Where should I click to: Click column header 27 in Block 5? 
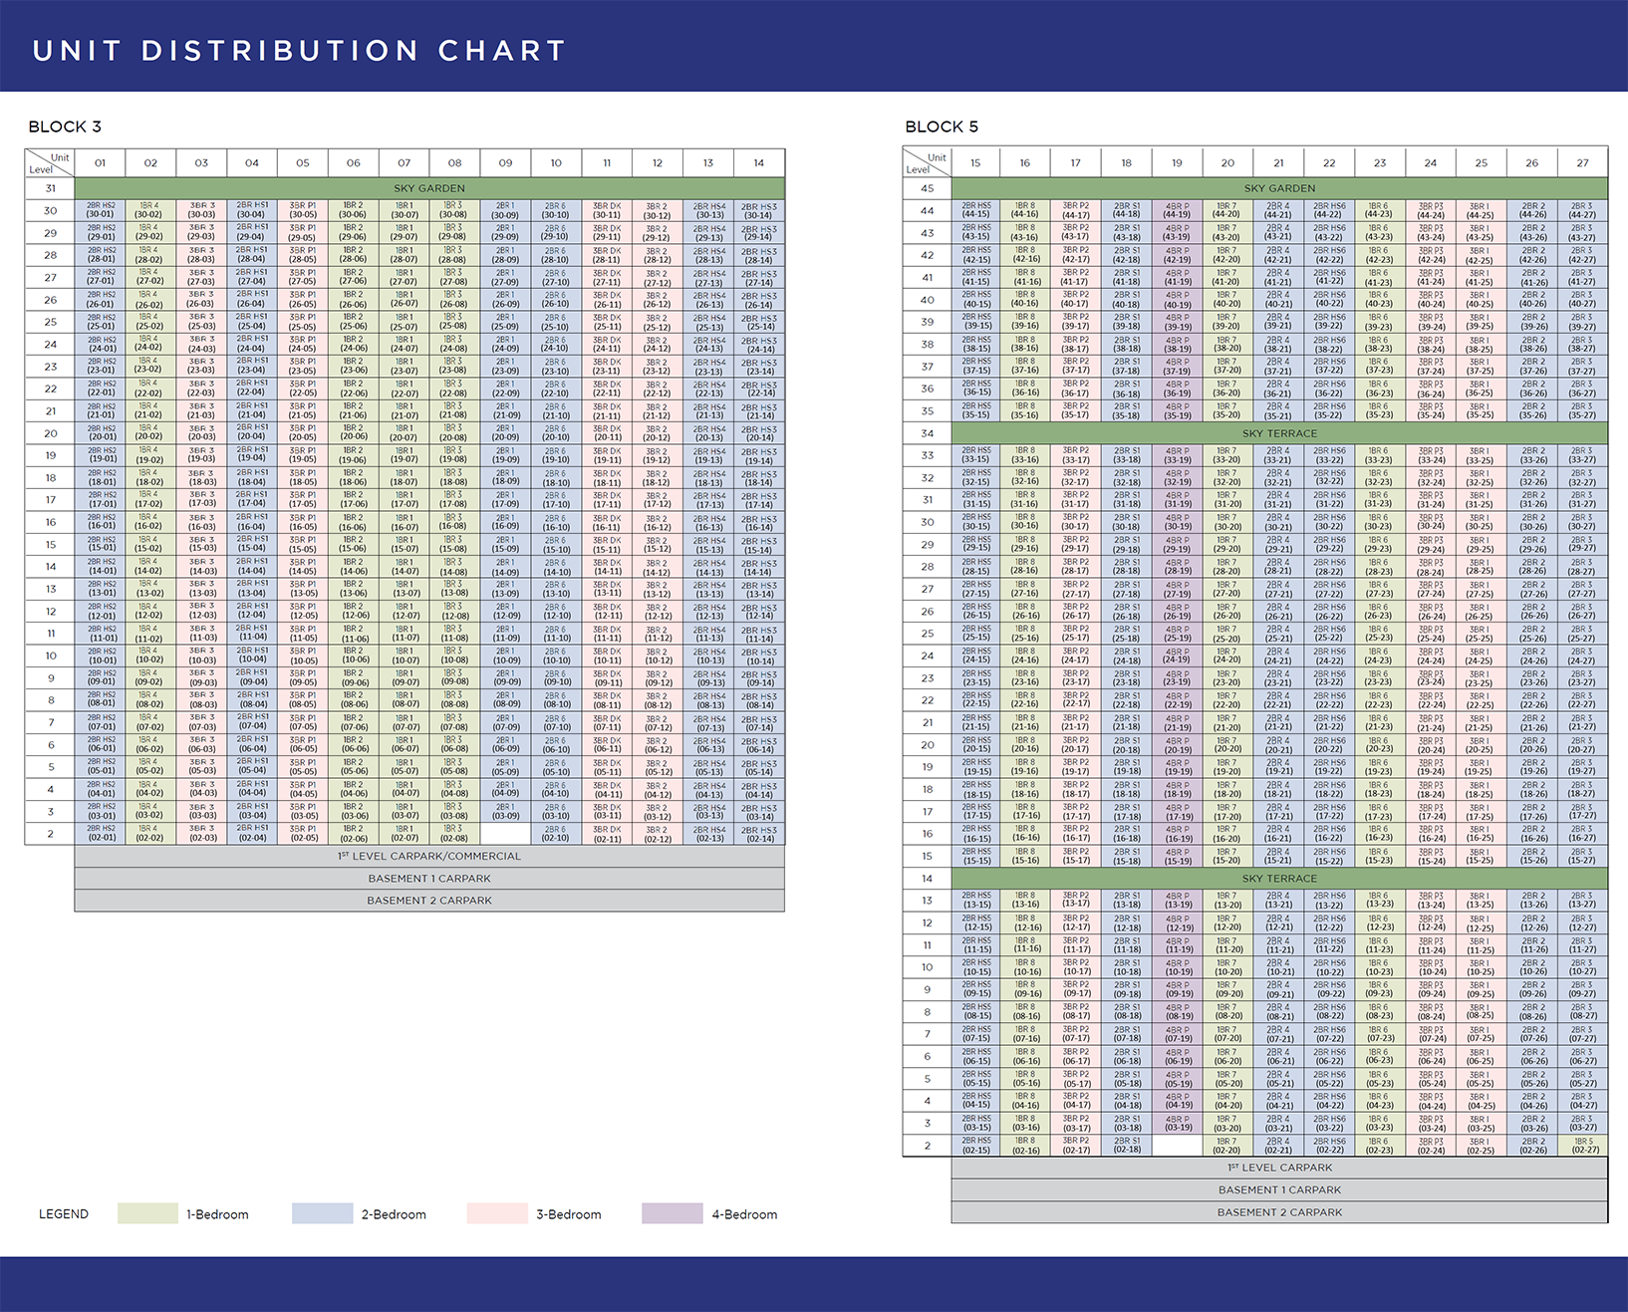tap(1582, 162)
